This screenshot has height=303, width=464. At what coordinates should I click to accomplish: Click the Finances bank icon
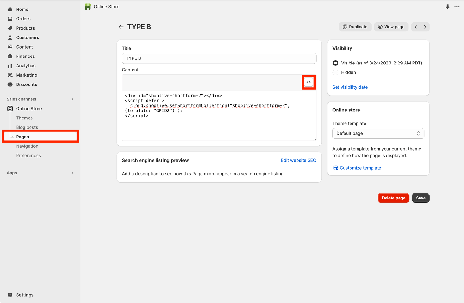pyautogui.click(x=10, y=56)
